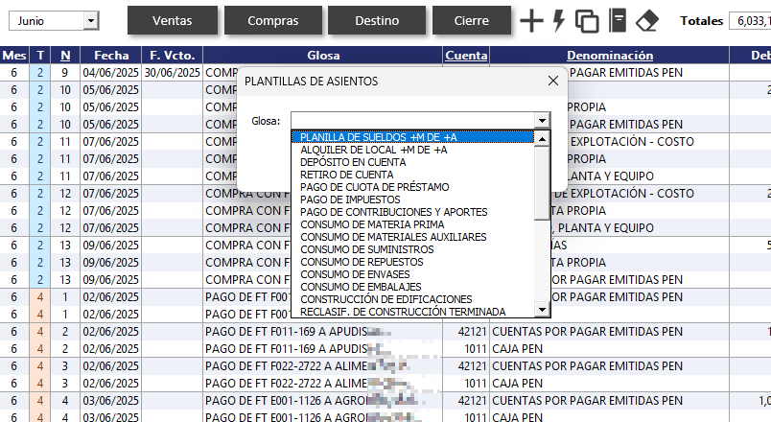
Task: Select PAGO DE CONTRIBUCIONES Y APORTES
Action: point(412,212)
